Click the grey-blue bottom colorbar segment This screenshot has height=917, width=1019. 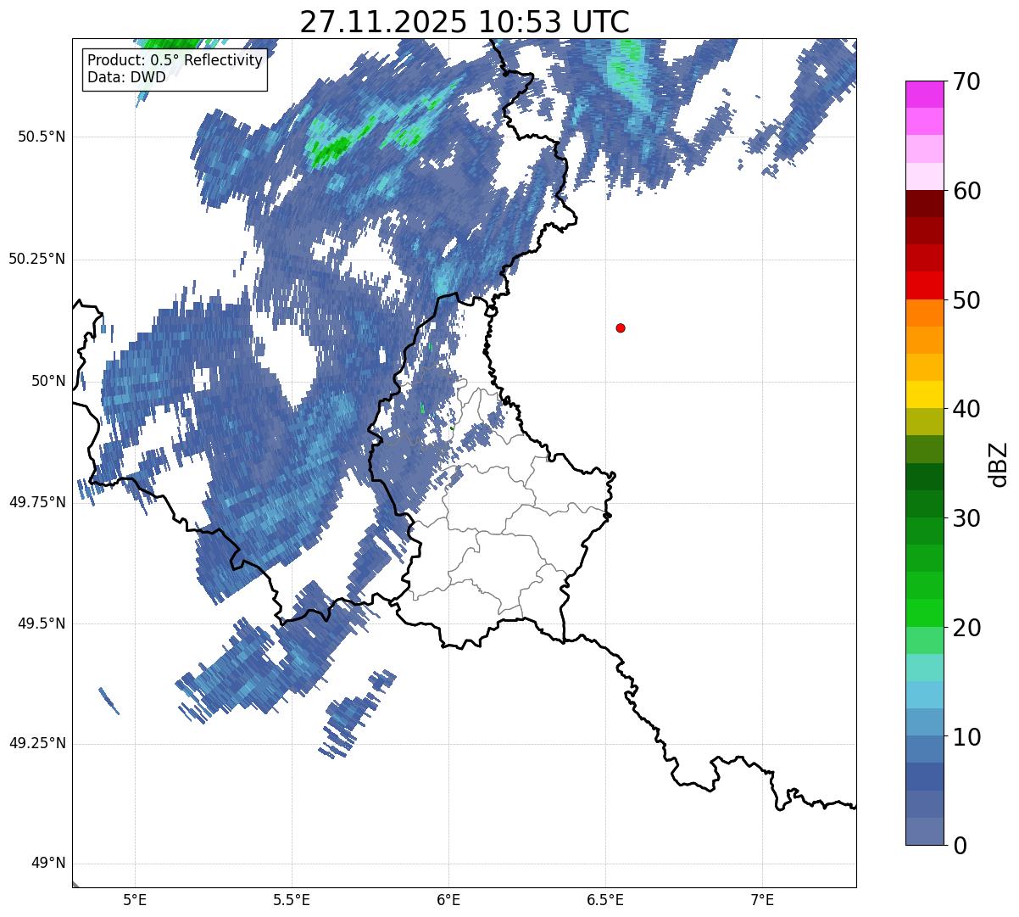click(x=924, y=831)
